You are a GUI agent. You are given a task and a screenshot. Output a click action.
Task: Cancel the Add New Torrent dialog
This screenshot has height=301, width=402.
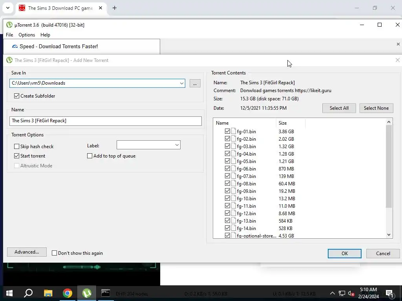pos(383,254)
